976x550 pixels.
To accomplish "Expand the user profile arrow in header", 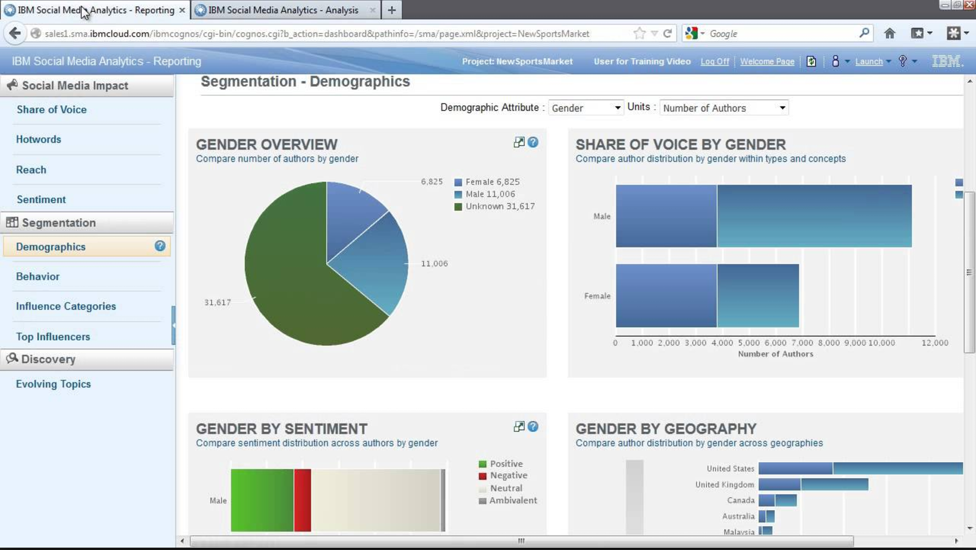I will [847, 62].
